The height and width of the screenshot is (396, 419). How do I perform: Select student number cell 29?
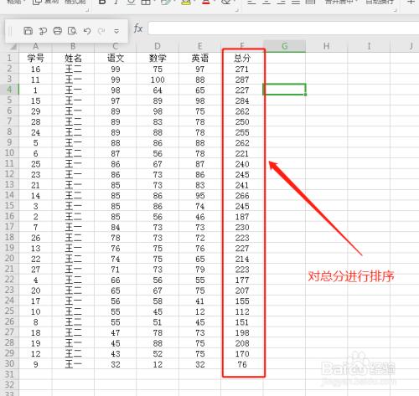click(x=35, y=111)
